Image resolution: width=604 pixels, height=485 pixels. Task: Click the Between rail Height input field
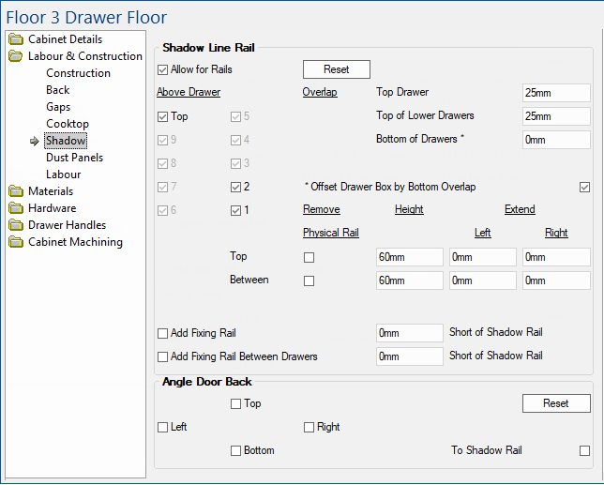[408, 280]
